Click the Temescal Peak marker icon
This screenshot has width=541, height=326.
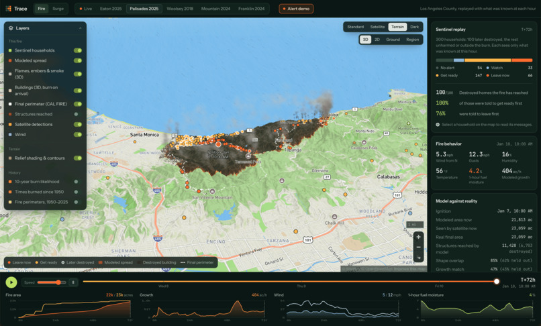248,156
